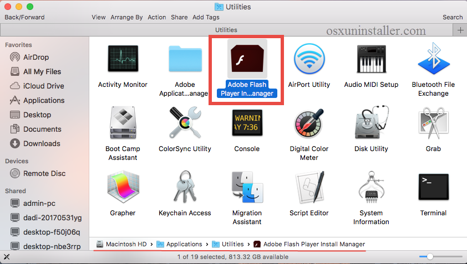The image size is (467, 264).
Task: Select the ColorSync Utility icon
Action: (x=185, y=122)
